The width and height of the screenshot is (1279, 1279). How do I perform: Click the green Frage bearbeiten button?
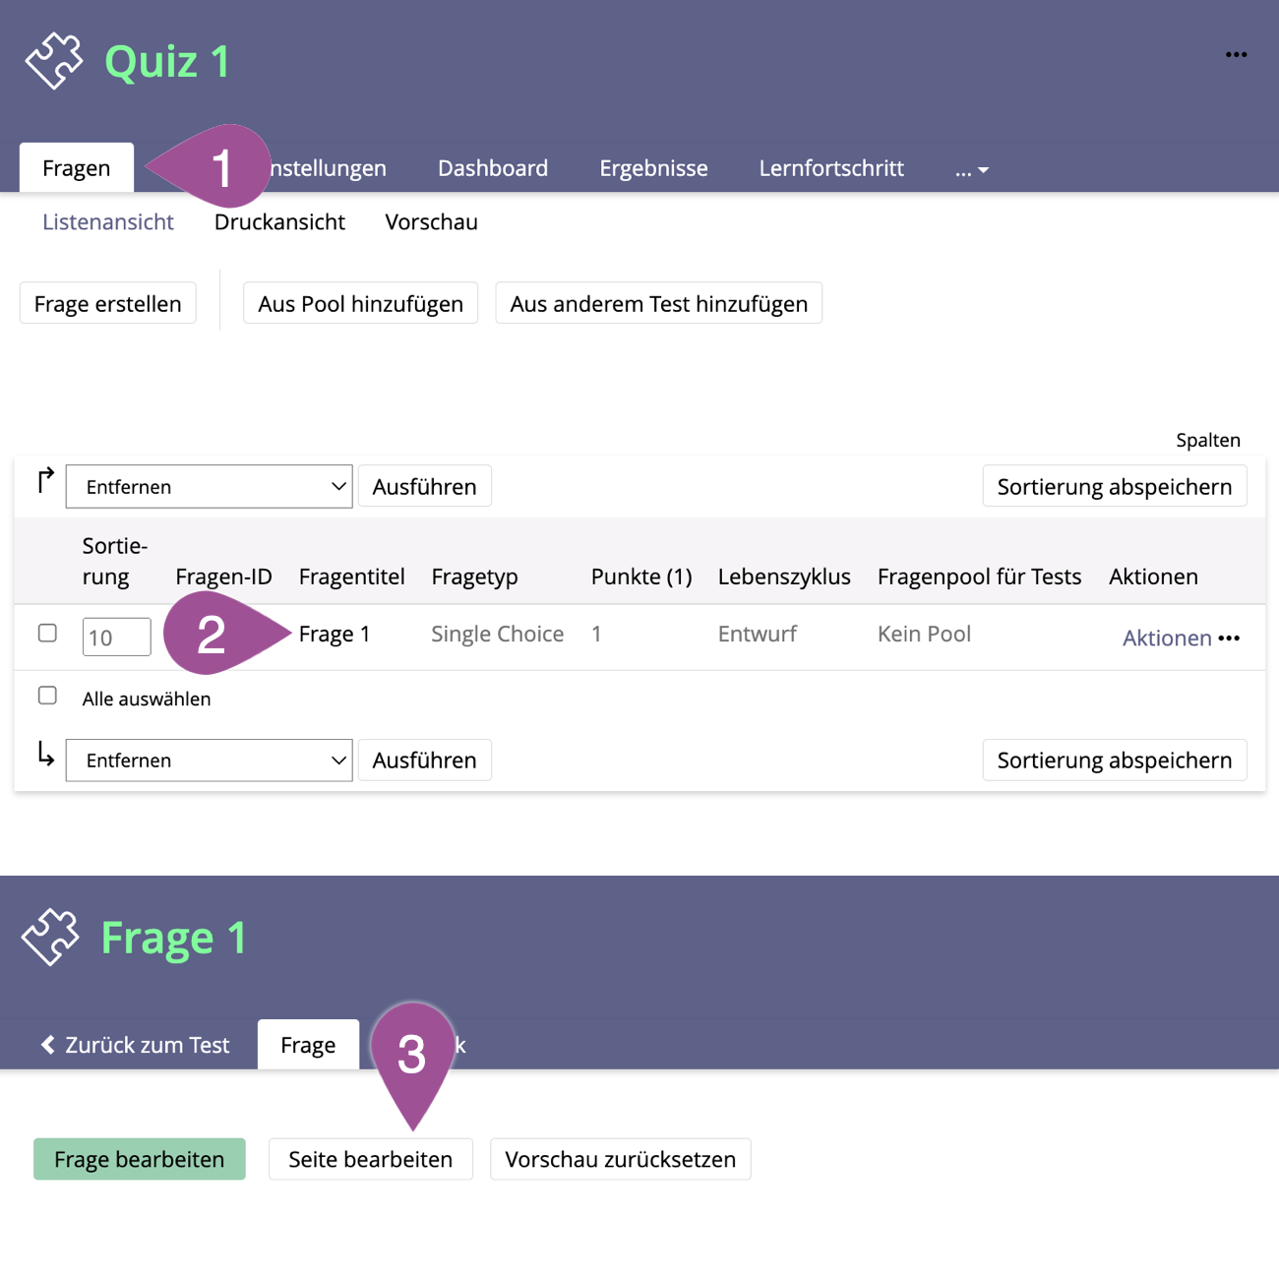tap(139, 1159)
